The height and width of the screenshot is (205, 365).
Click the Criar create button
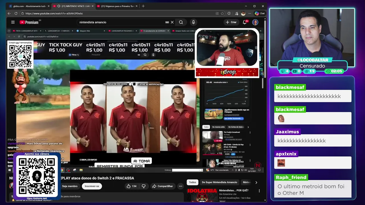(x=231, y=22)
